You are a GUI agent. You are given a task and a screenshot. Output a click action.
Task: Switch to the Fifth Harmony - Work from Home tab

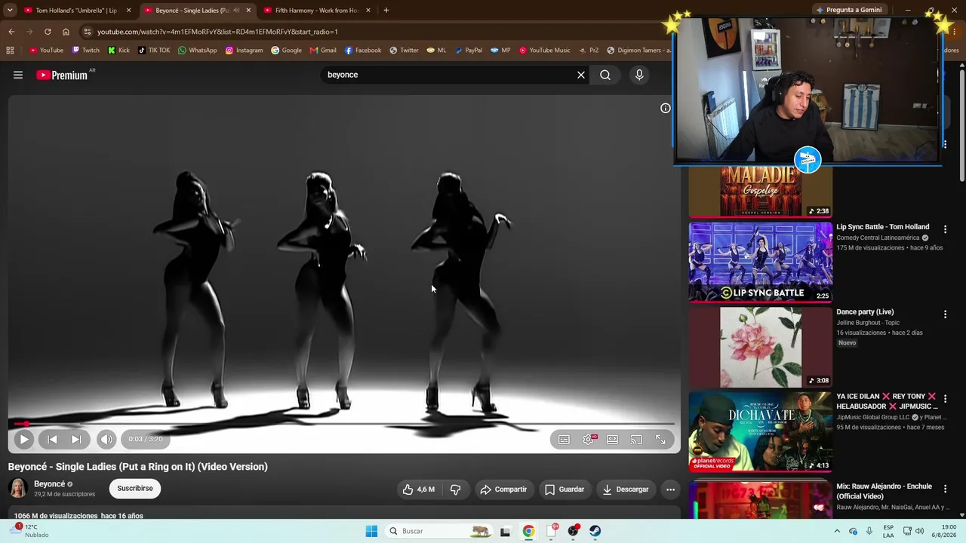click(316, 11)
